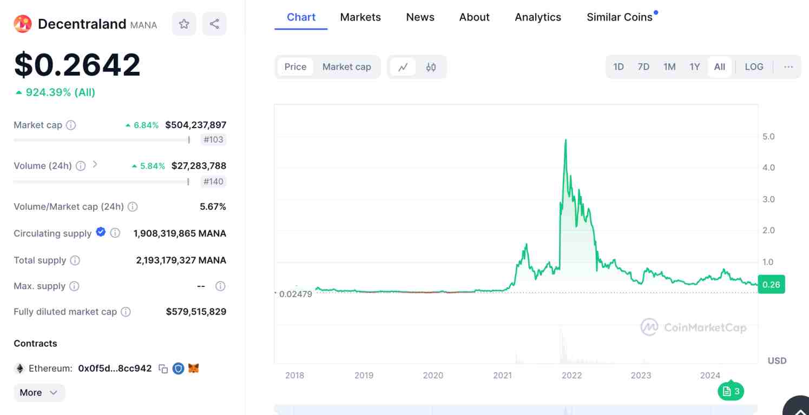Click the 2,193,179,327 MANA total supply
The width and height of the screenshot is (809, 415).
point(181,260)
